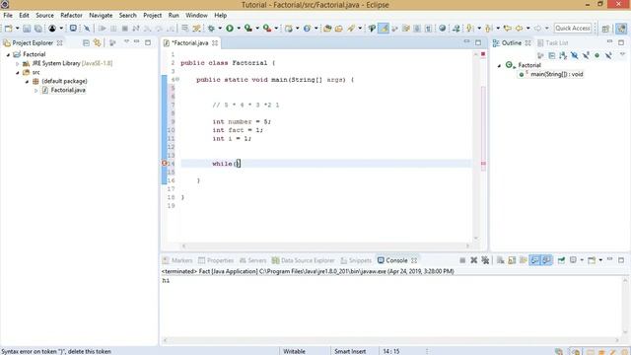Image resolution: width=631 pixels, height=355 pixels.
Task: Remove all terminated launches in Console
Action: 485,260
